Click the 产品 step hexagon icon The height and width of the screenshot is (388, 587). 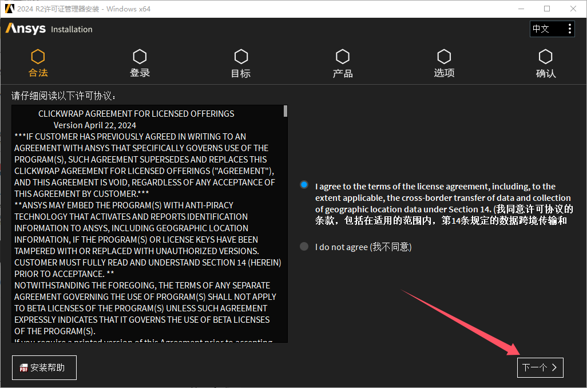(x=343, y=57)
